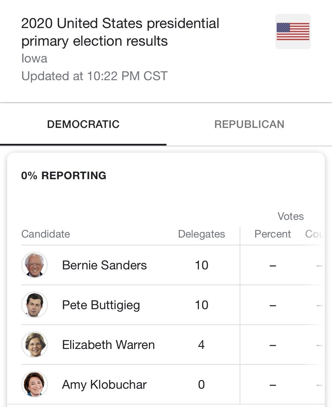Screen dimensions: 332x407
Task: Switch to the Democratic tab
Action: click(83, 124)
